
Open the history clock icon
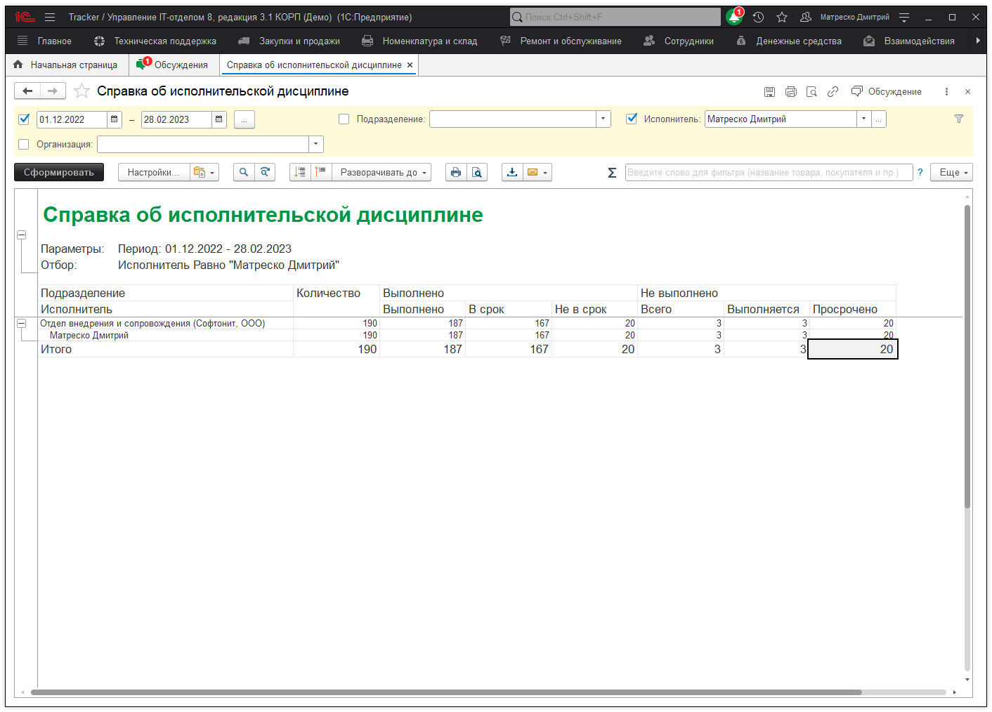click(758, 17)
